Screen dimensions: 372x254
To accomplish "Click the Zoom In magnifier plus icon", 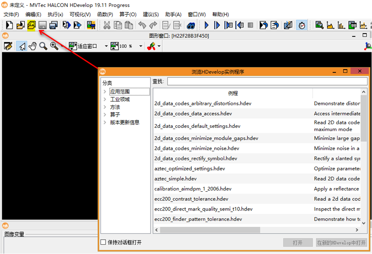I will pos(54,46).
